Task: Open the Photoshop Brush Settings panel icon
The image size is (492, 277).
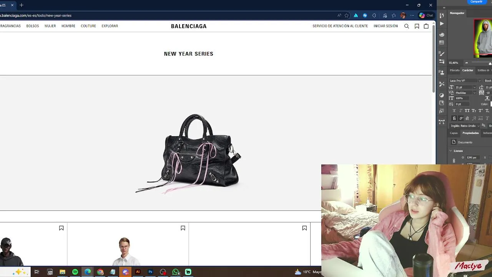Action: [x=442, y=62]
